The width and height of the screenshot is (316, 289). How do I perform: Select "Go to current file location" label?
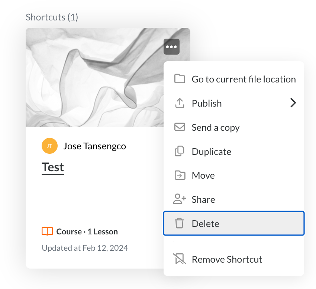click(244, 79)
